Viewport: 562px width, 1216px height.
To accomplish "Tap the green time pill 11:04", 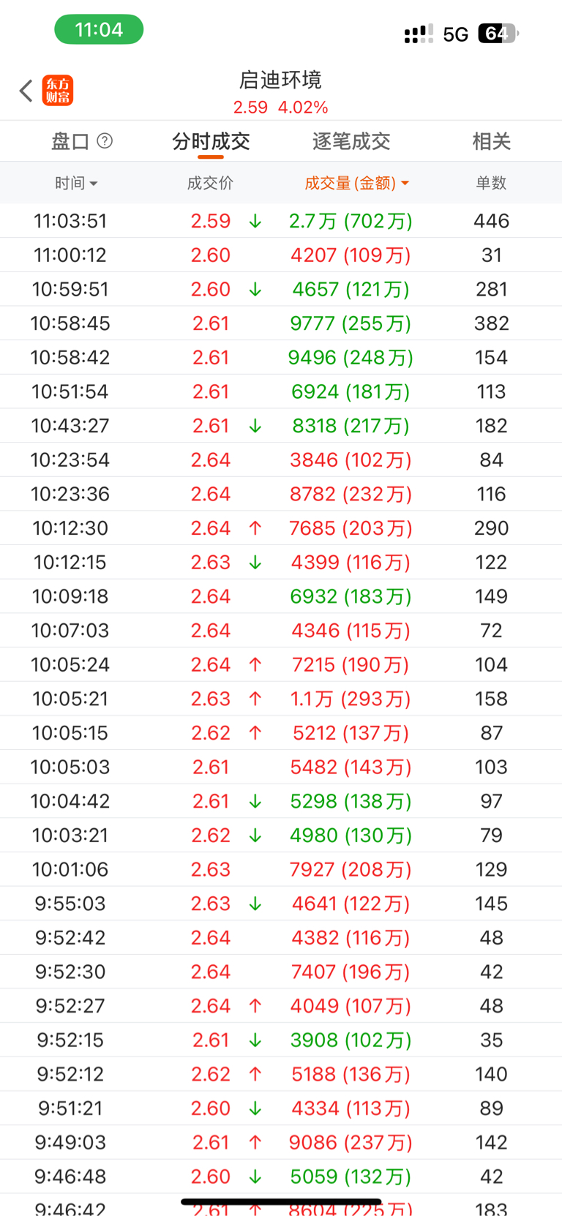I will point(99,30).
